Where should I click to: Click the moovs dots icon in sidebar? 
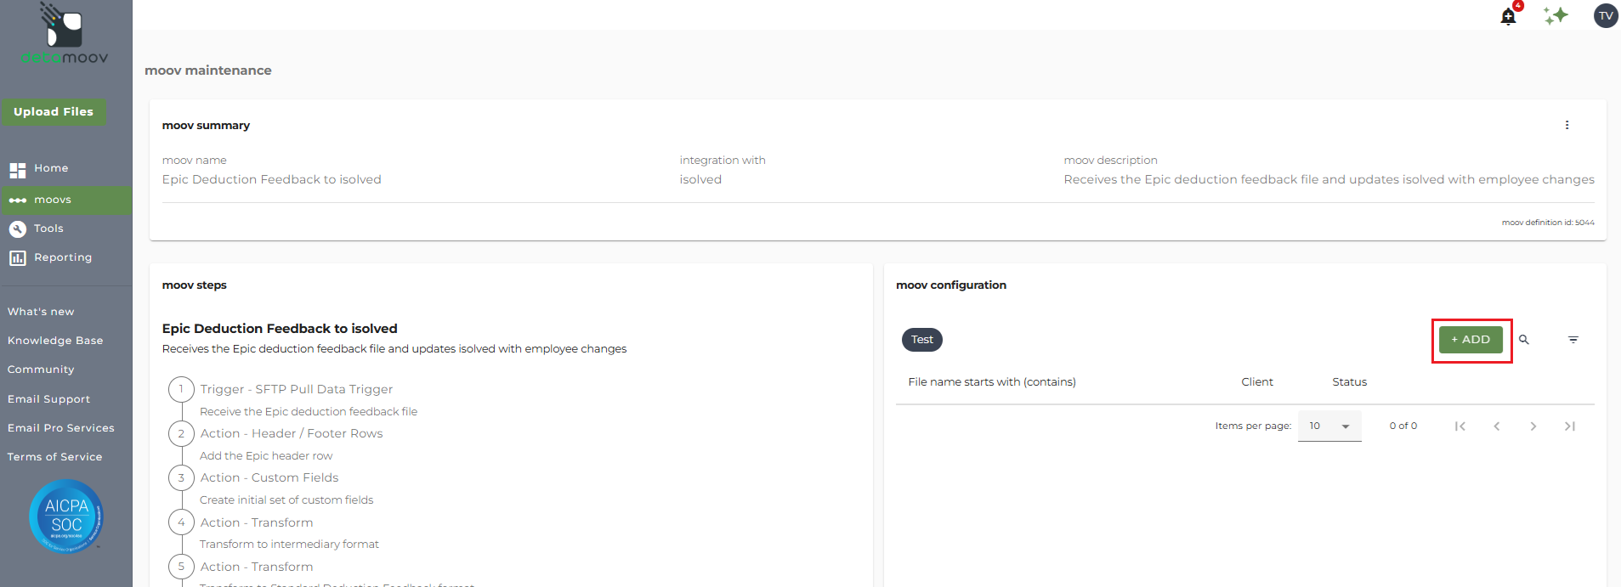18,200
